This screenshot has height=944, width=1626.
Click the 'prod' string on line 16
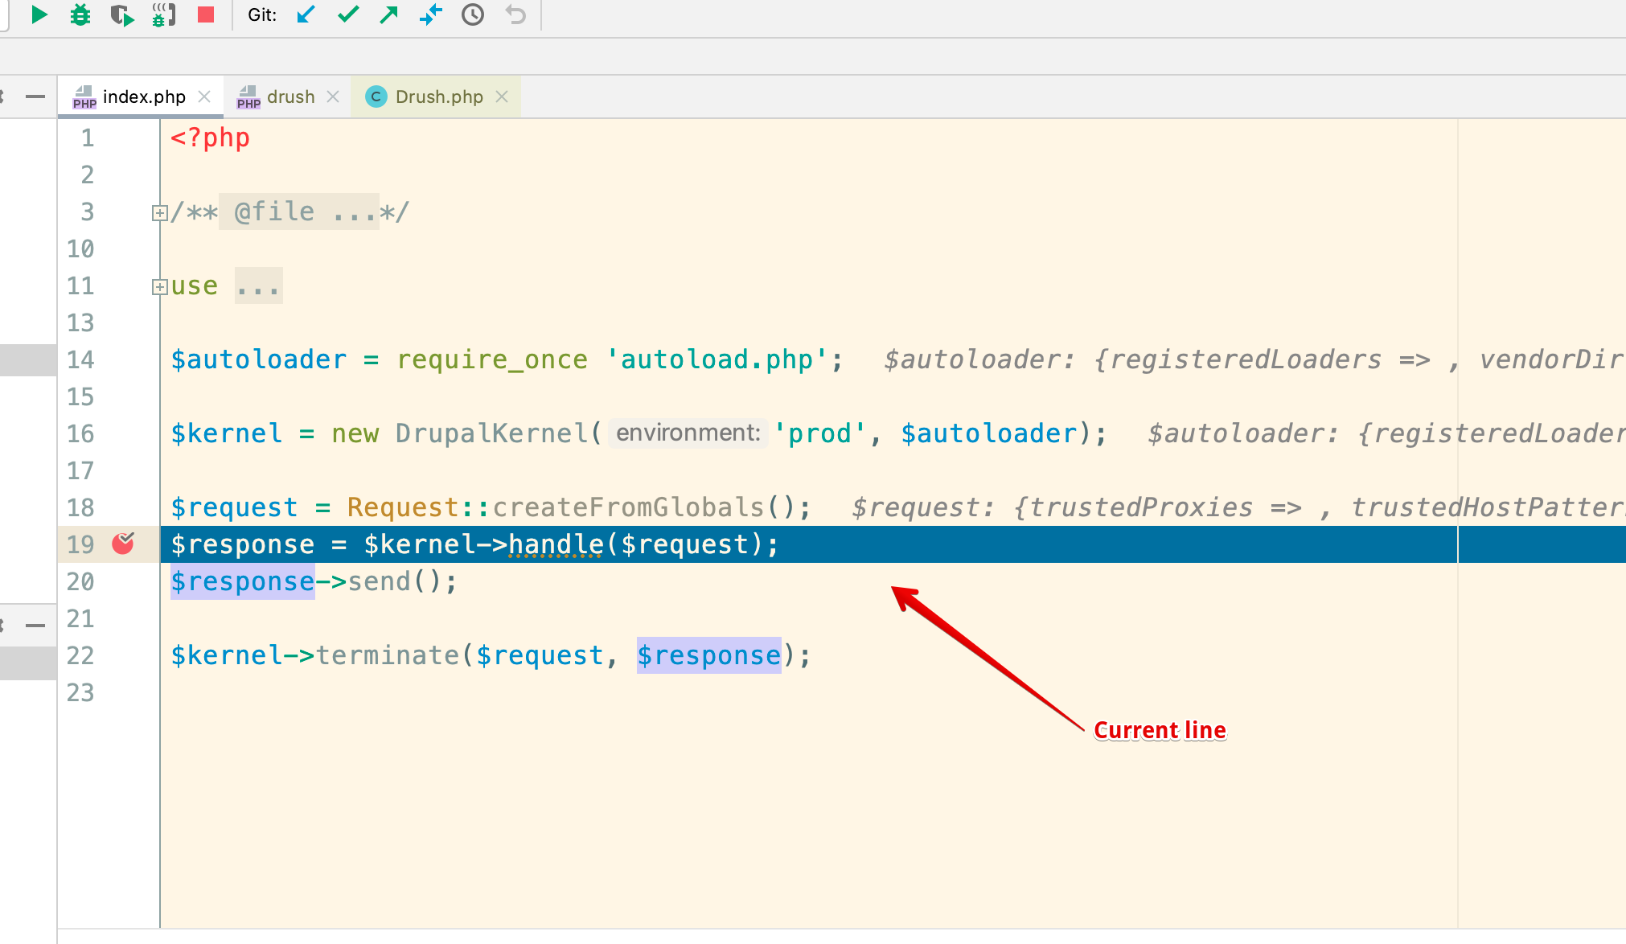coord(820,433)
